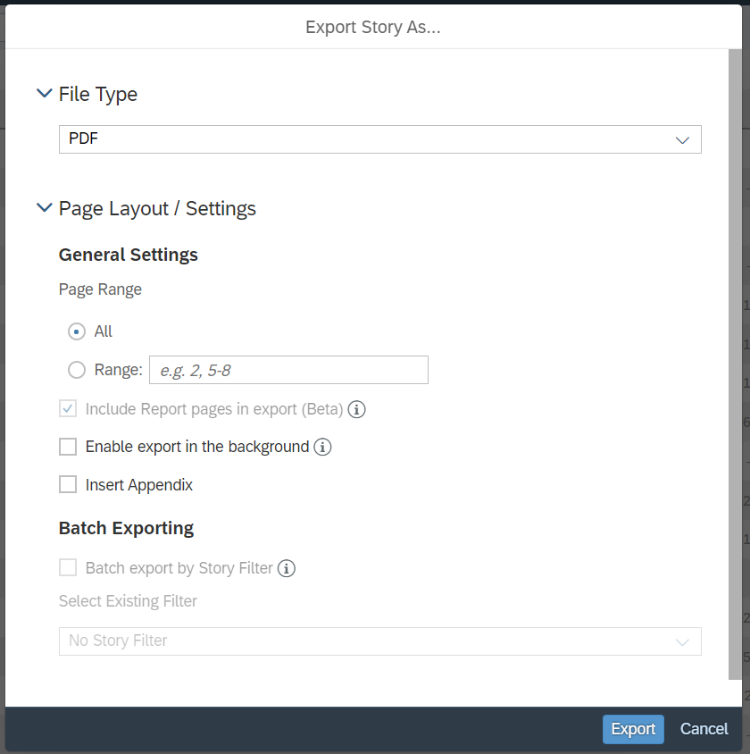The width and height of the screenshot is (750, 754).
Task: Click info icon beside Include Report pages
Action: pos(357,409)
